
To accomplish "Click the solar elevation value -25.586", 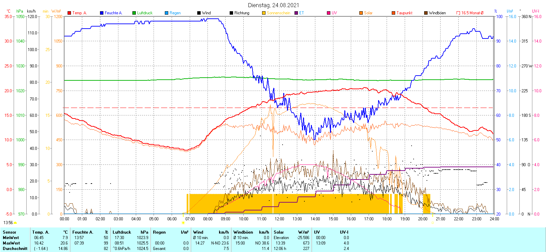I will pos(303,238).
